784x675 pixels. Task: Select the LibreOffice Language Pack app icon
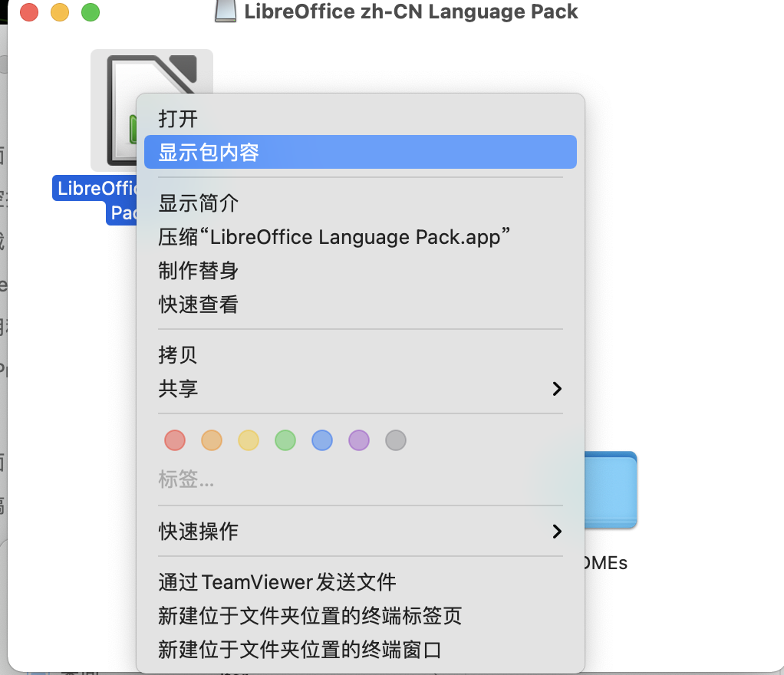(121, 110)
